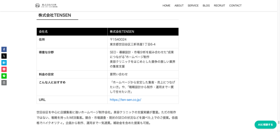This screenshot has height=132, width=280.
Task: Add page to Hatena Bookmark
Action: pos(4,63)
